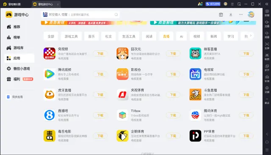The height and width of the screenshot is (155, 271).
Task: Go to 推荐 in left navigation
Action: point(19,27)
